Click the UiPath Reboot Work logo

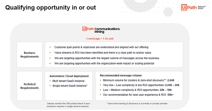194,7
